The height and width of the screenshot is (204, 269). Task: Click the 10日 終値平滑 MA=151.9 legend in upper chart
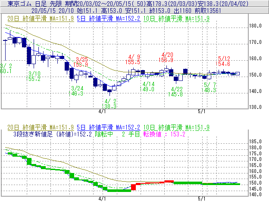(176, 19)
